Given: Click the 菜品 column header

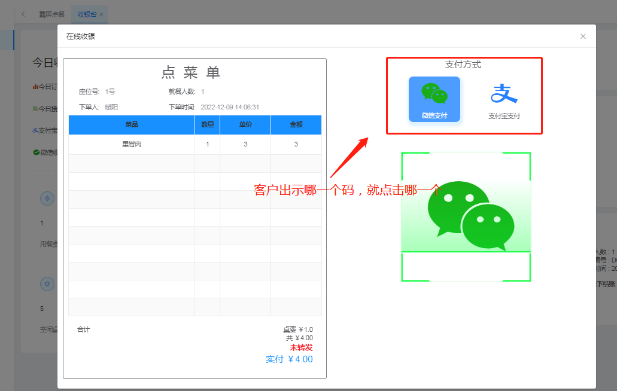Looking at the screenshot, I should 132,124.
